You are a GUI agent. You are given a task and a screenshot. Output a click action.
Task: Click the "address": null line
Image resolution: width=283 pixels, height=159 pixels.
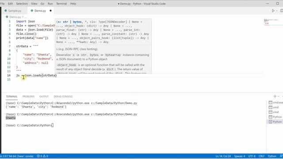(35, 63)
